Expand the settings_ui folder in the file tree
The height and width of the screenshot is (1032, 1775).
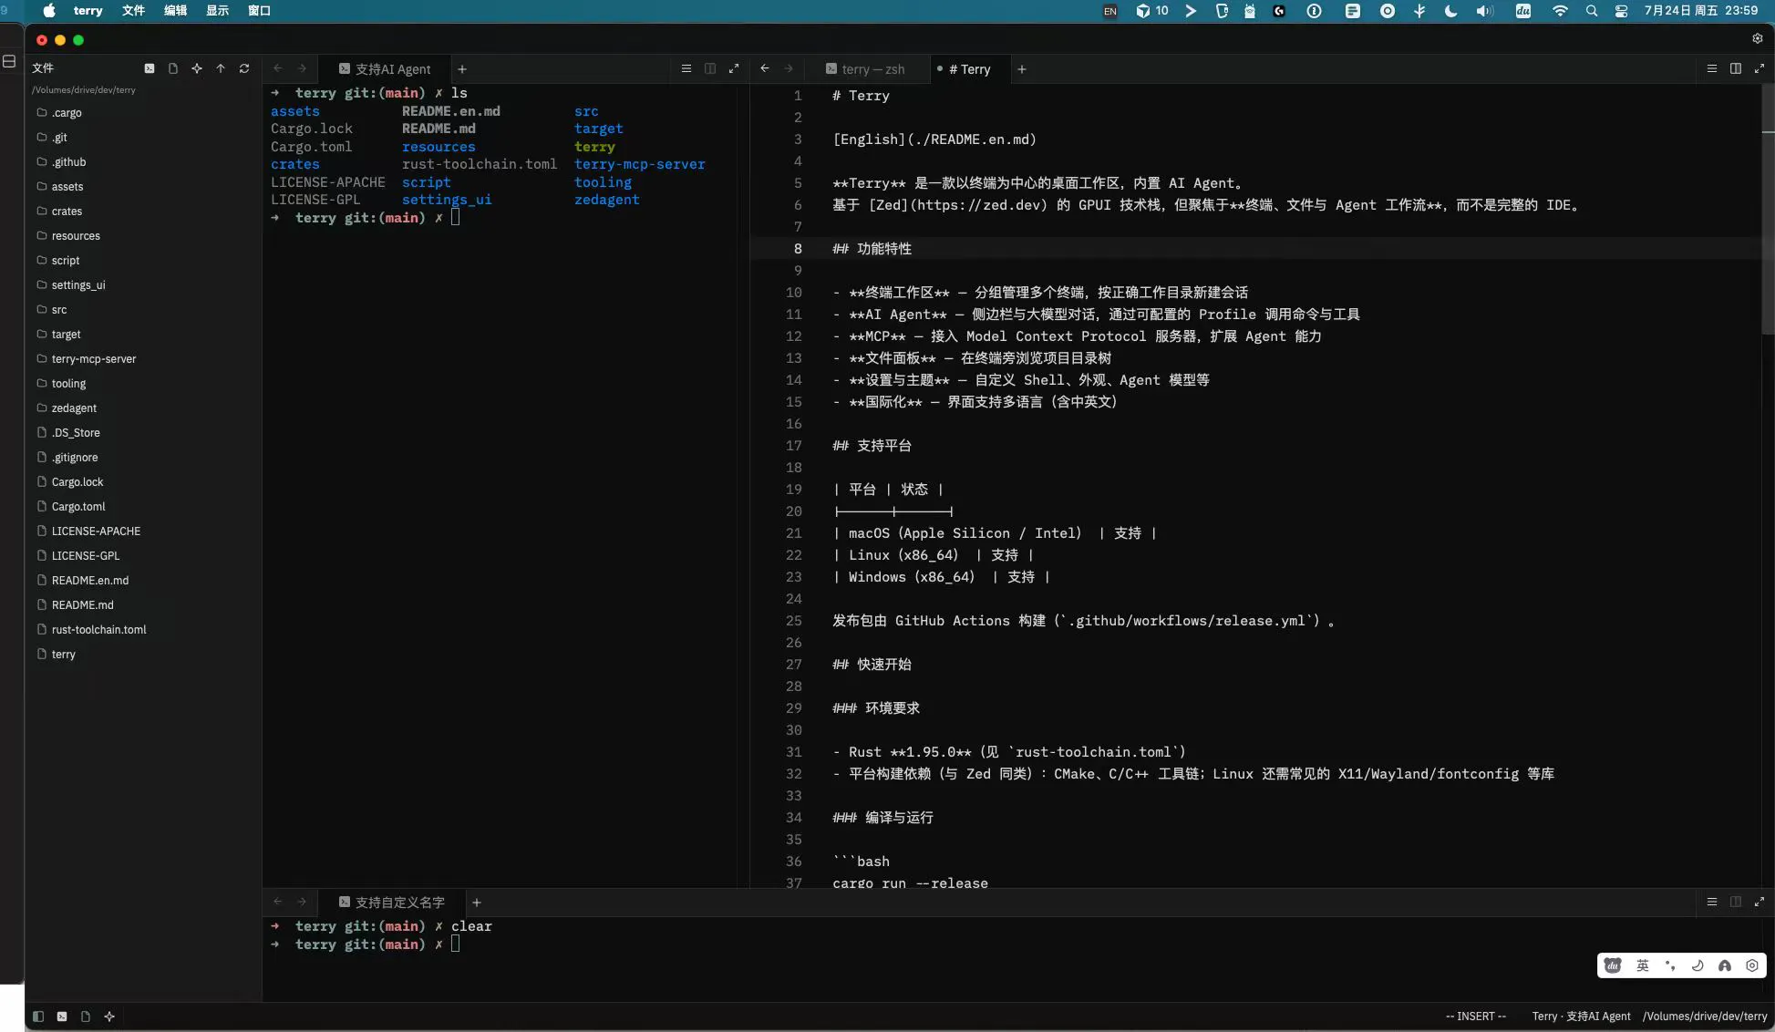(x=143, y=285)
